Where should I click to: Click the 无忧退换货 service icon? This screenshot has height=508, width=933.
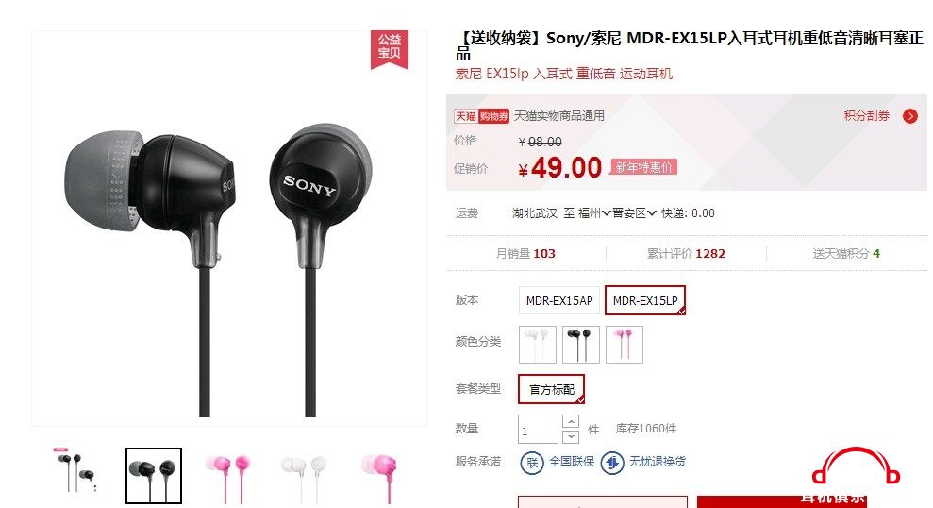(611, 462)
